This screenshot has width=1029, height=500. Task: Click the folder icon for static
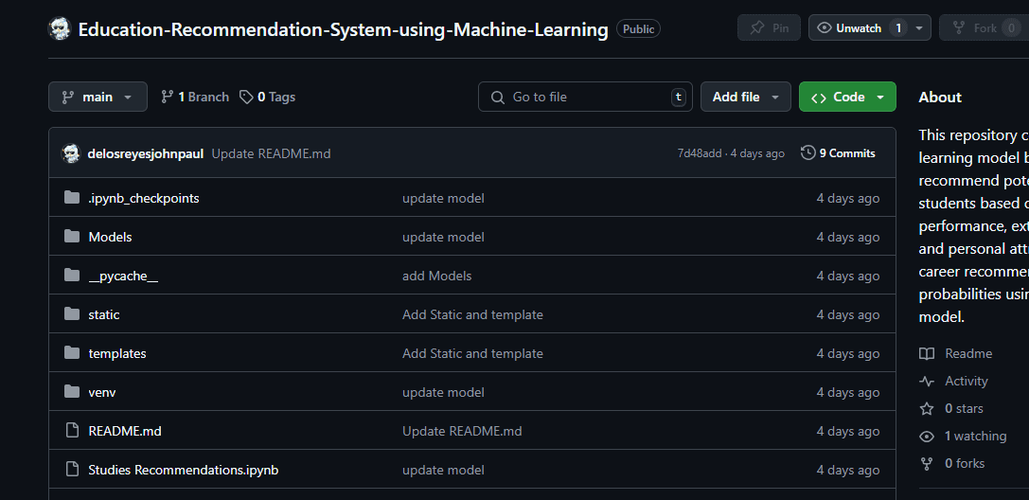coord(72,313)
